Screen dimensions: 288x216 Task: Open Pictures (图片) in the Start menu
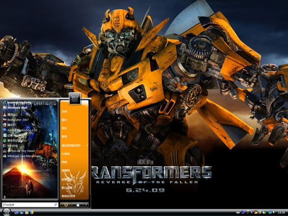64,120
